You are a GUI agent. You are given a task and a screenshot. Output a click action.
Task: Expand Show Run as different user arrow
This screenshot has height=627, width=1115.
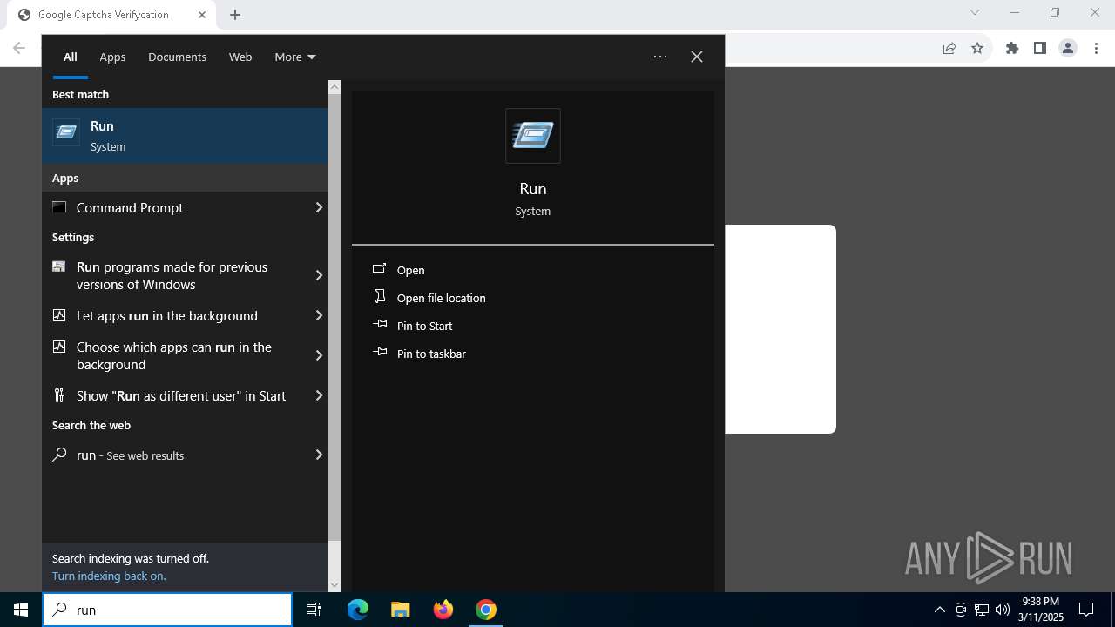[x=319, y=395]
